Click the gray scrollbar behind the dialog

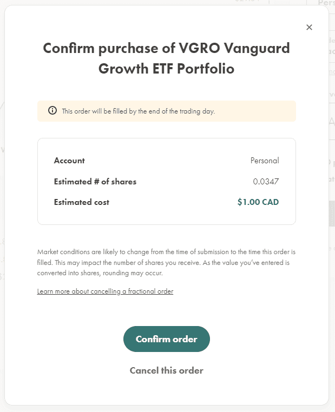coord(332,214)
